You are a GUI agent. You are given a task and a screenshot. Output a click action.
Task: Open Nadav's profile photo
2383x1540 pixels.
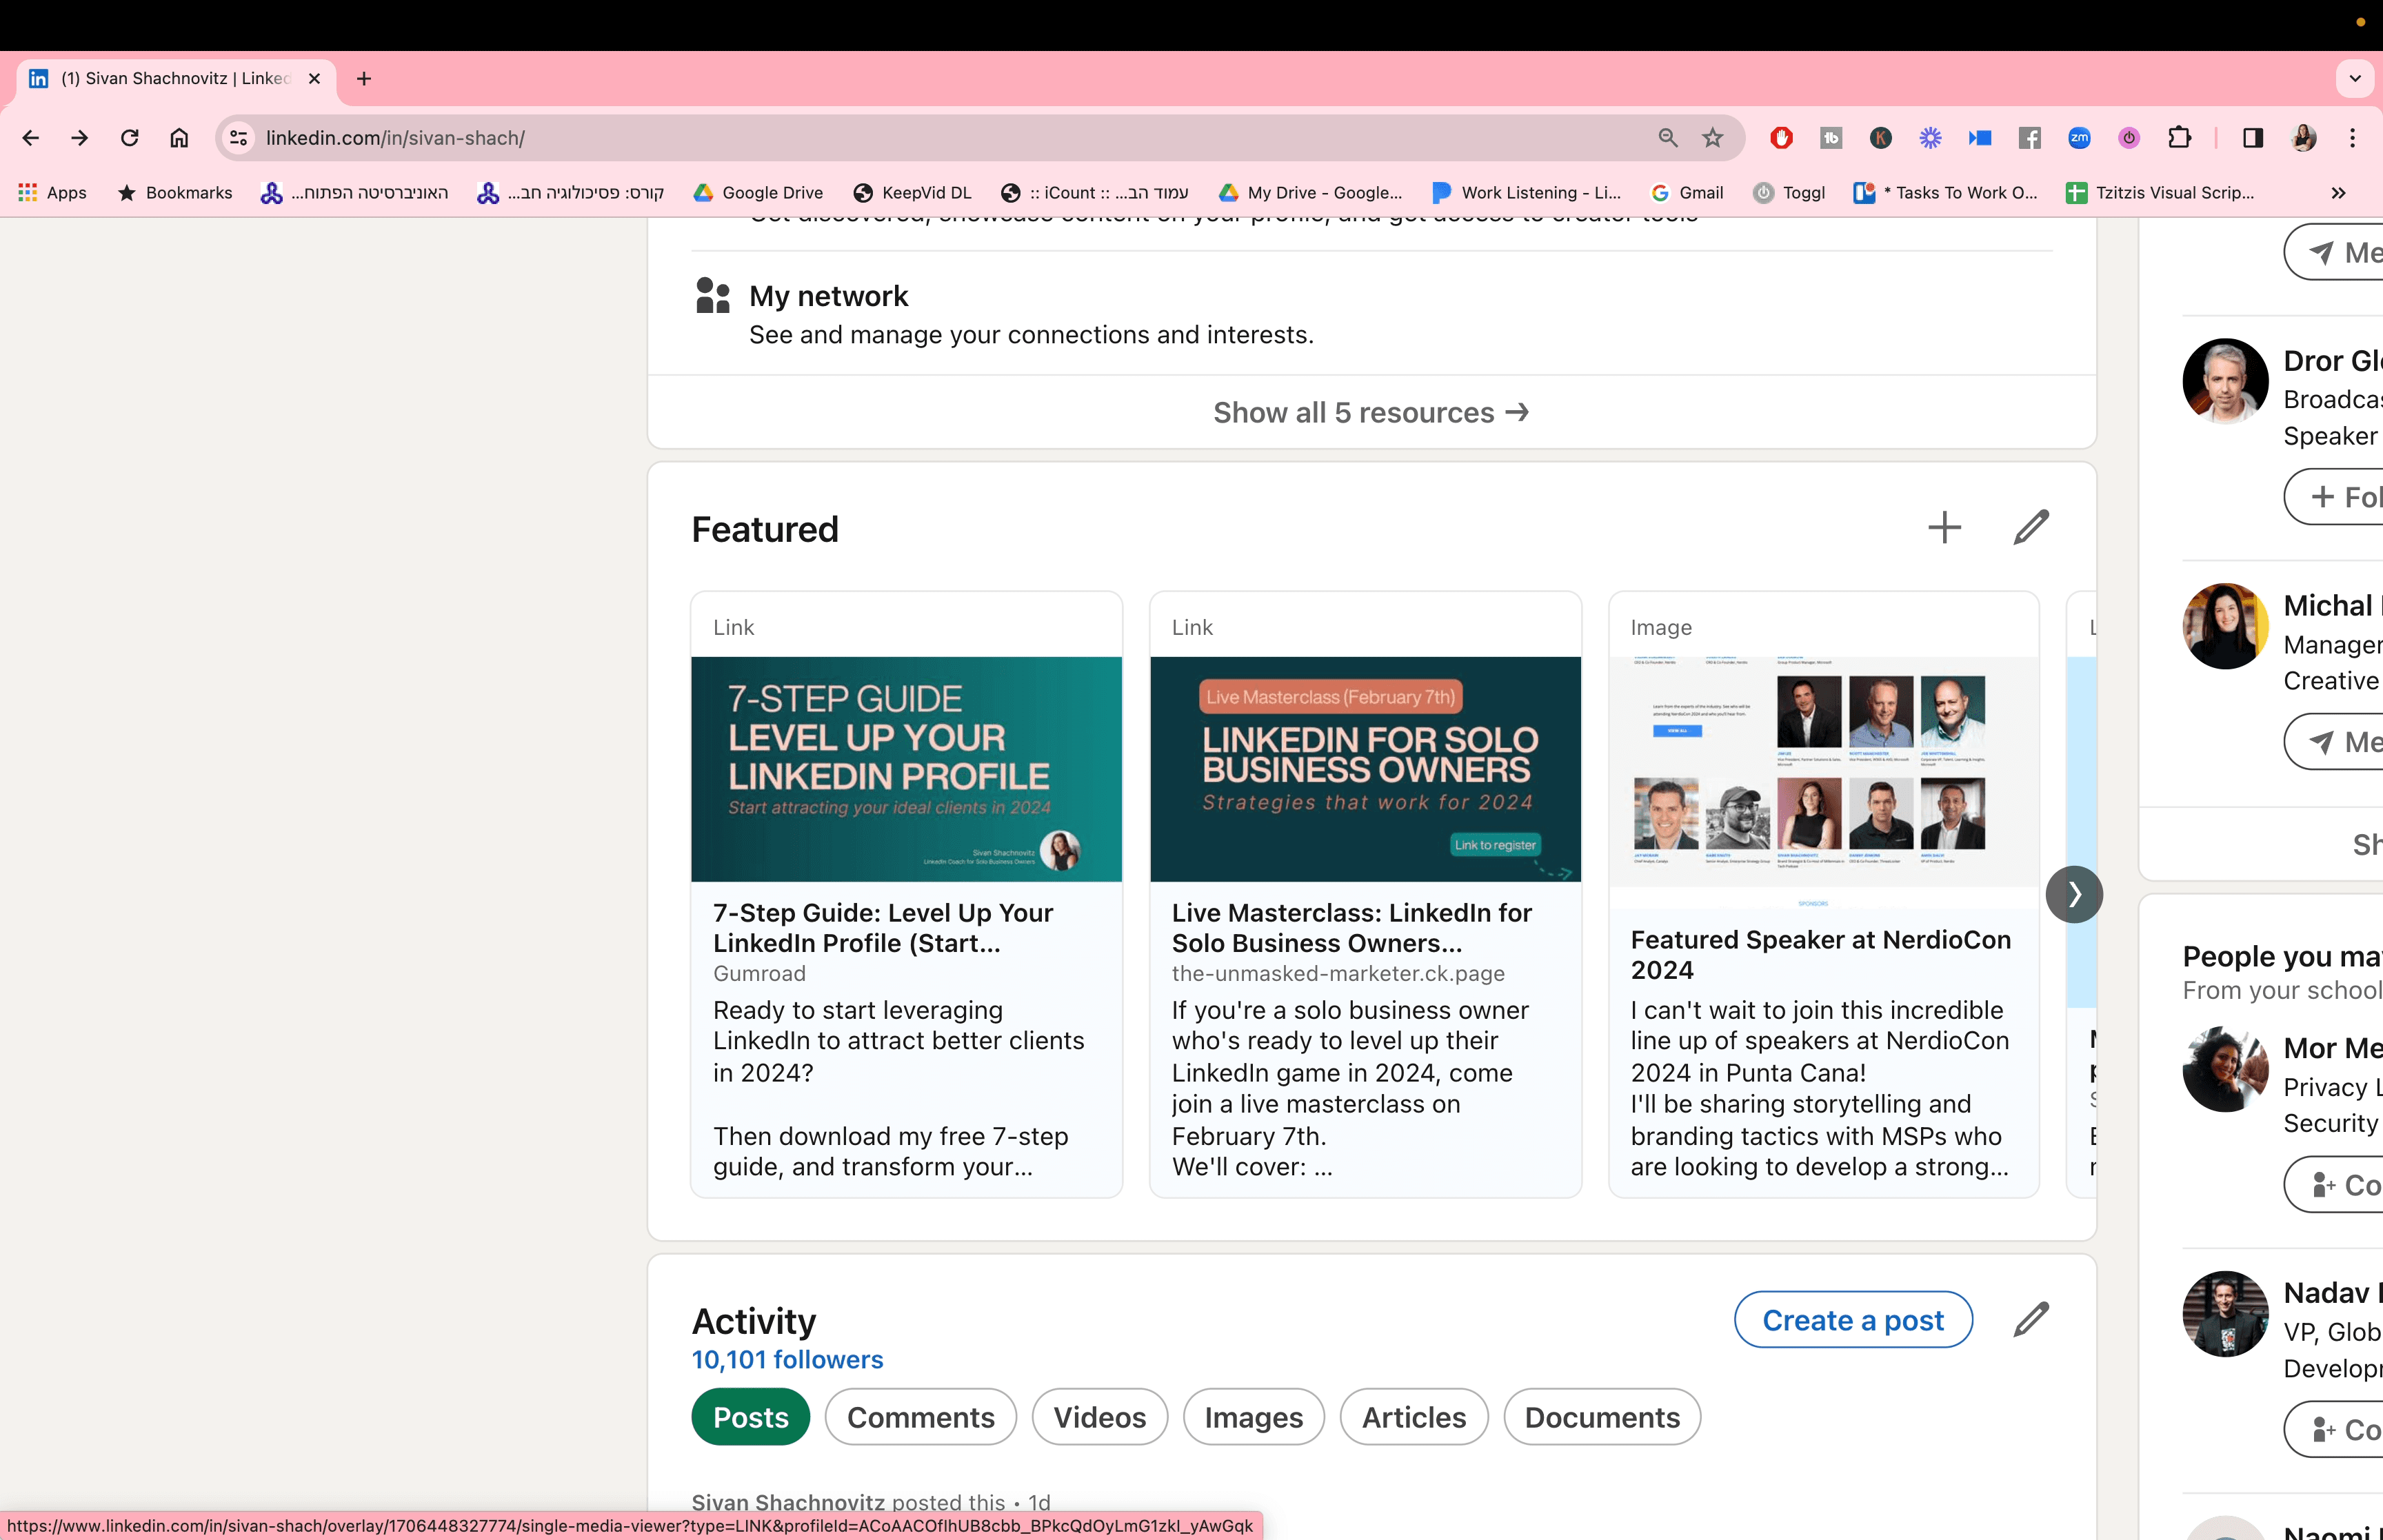point(2225,1314)
